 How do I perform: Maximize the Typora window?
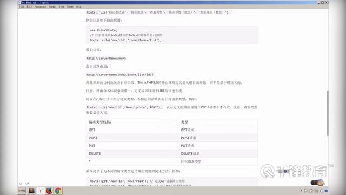[323, 2]
